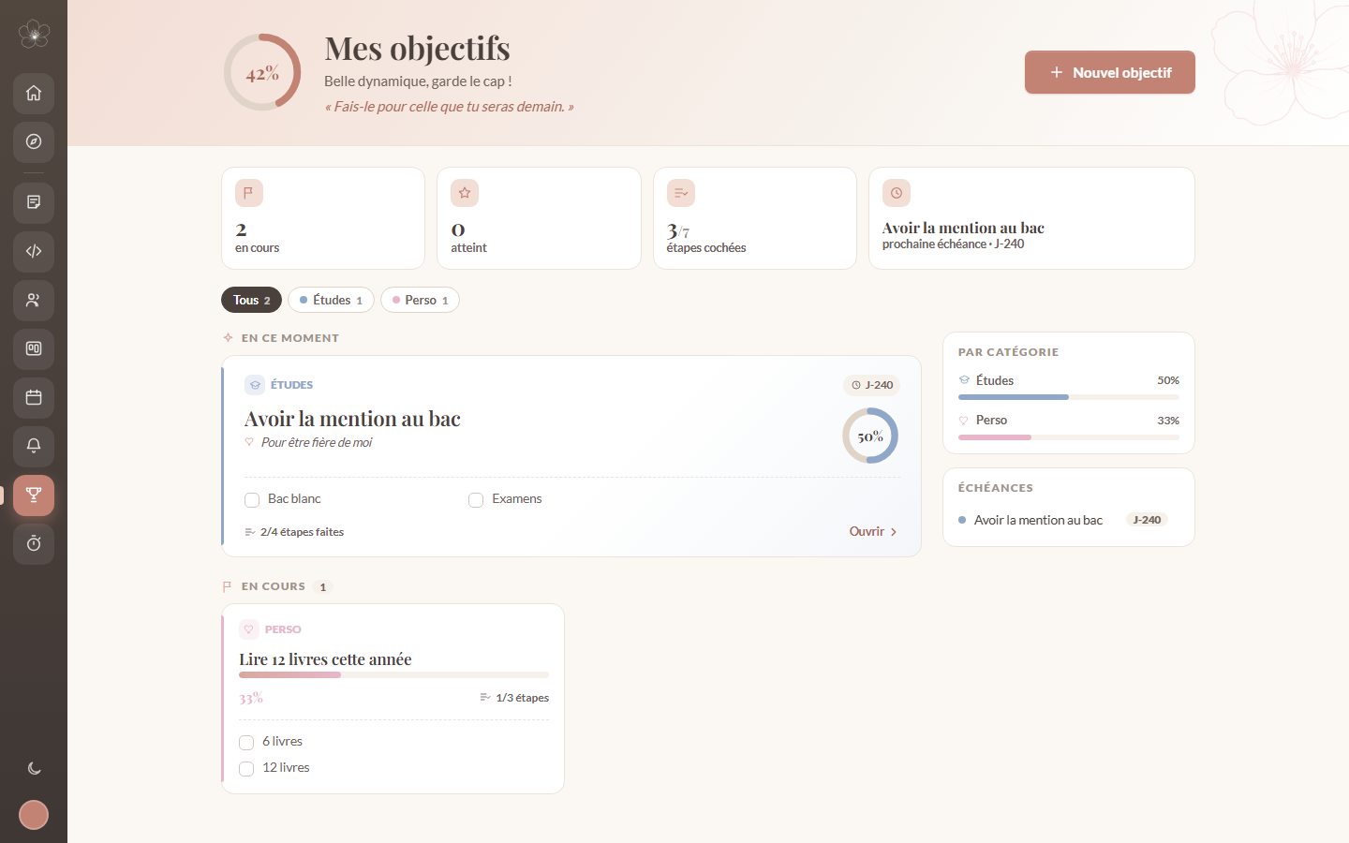Open the people icon in sidebar
This screenshot has height=843, width=1349.
(x=34, y=300)
